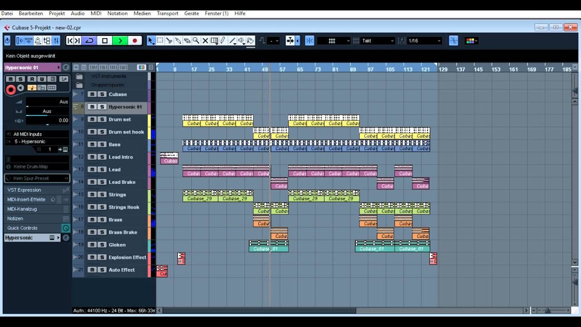Open the Edit Instrument button beside Hypersonic 01
Viewport: 581px width, 327px height.
tap(66, 67)
